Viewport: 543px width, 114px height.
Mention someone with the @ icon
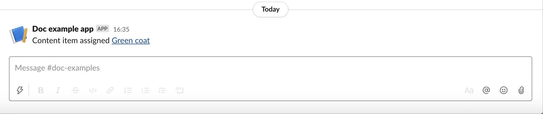[486, 90]
